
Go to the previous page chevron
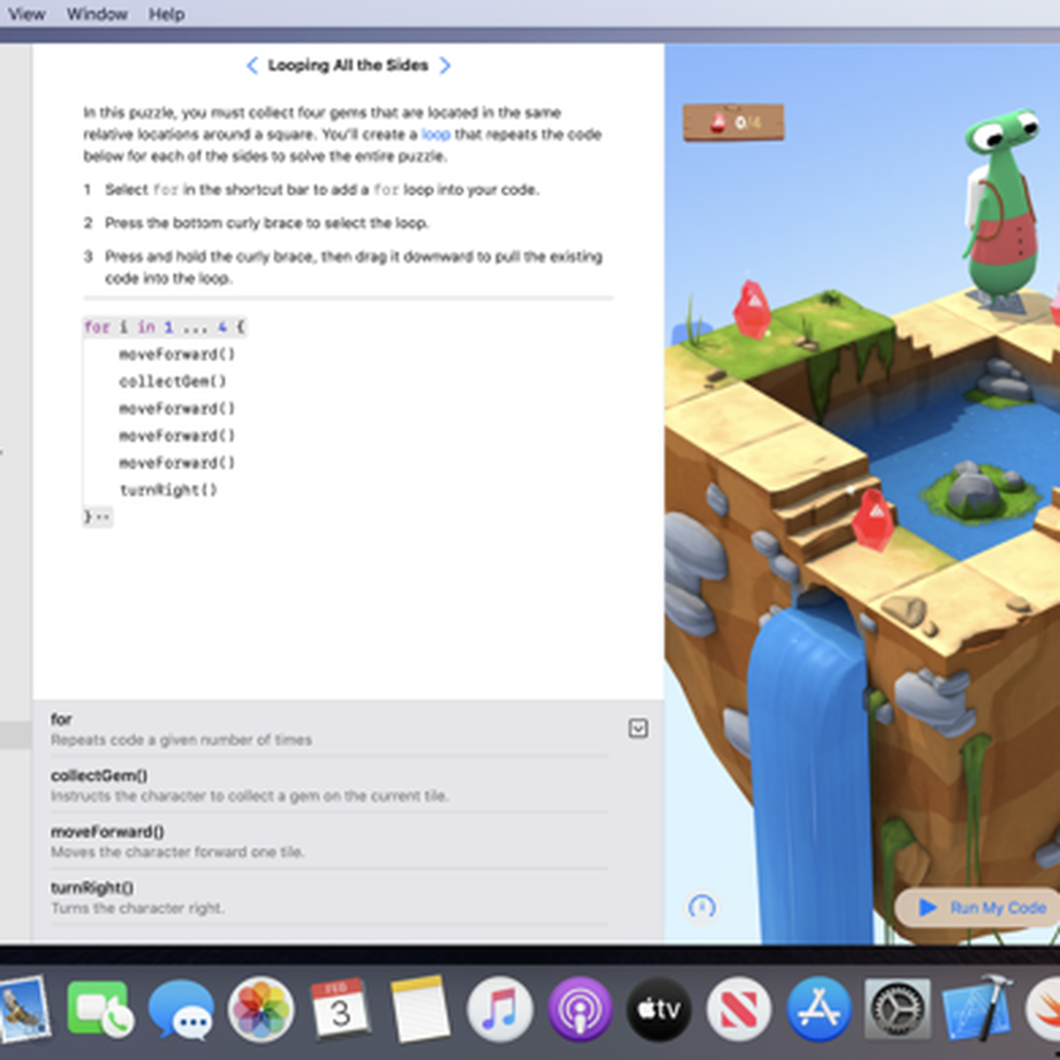(252, 65)
